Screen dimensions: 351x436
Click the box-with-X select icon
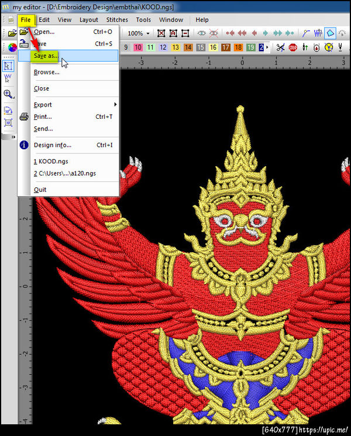pyautogui.click(x=161, y=33)
